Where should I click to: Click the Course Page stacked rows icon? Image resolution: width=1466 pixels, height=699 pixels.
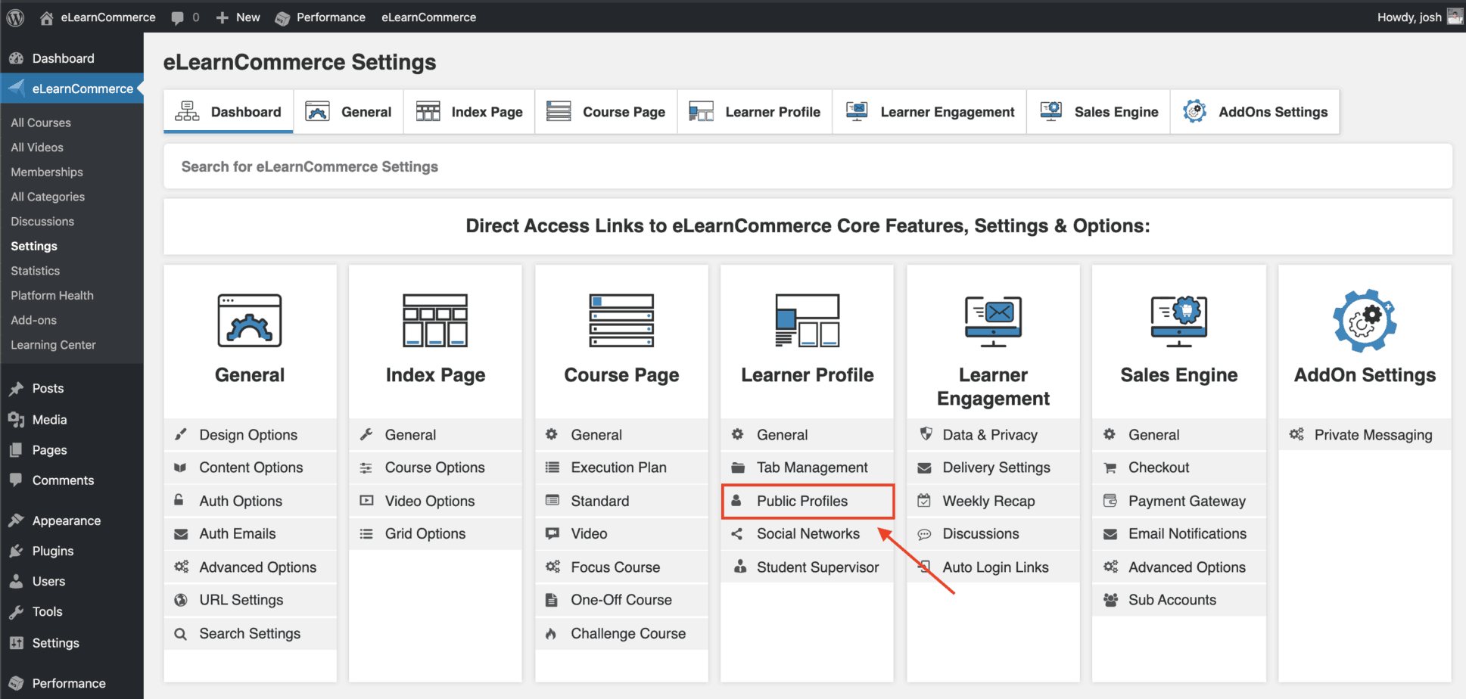click(621, 321)
